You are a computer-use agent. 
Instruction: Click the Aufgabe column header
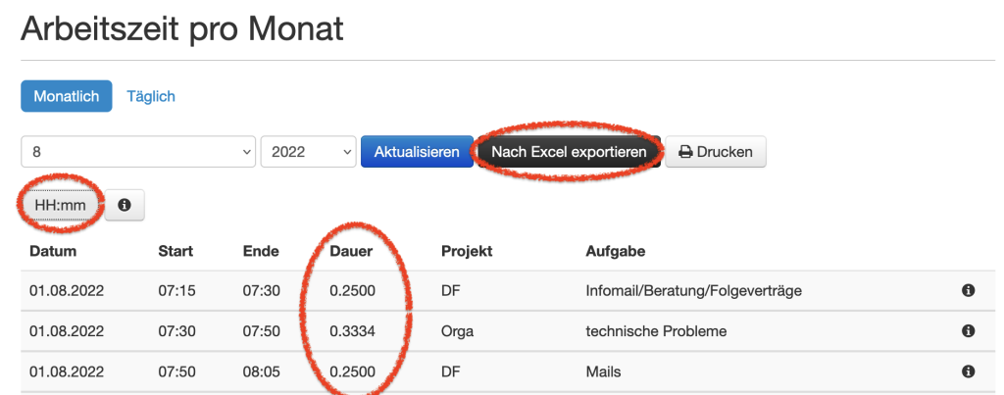pos(615,251)
